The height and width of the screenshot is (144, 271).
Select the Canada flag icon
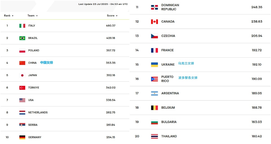tap(154, 22)
